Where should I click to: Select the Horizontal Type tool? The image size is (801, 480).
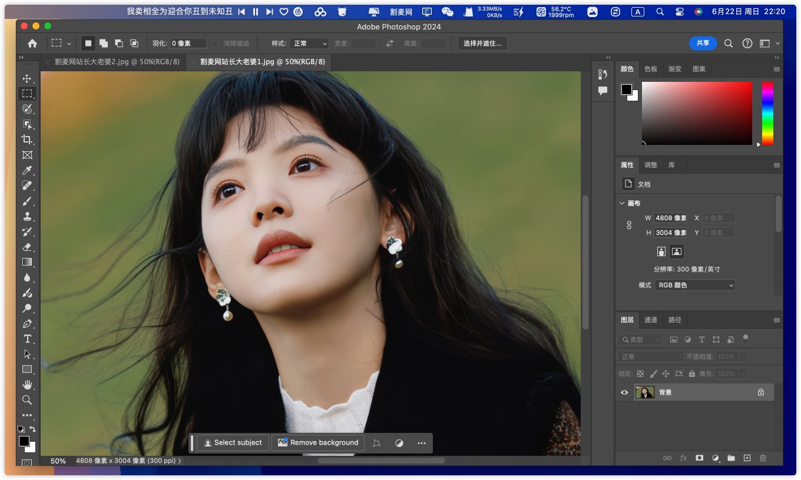coord(27,339)
